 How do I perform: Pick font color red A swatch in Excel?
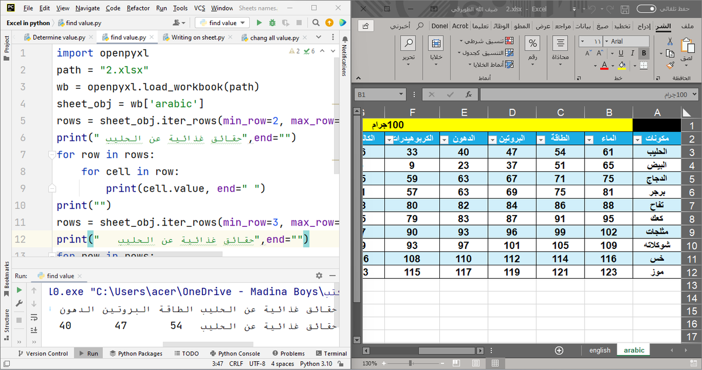604,65
